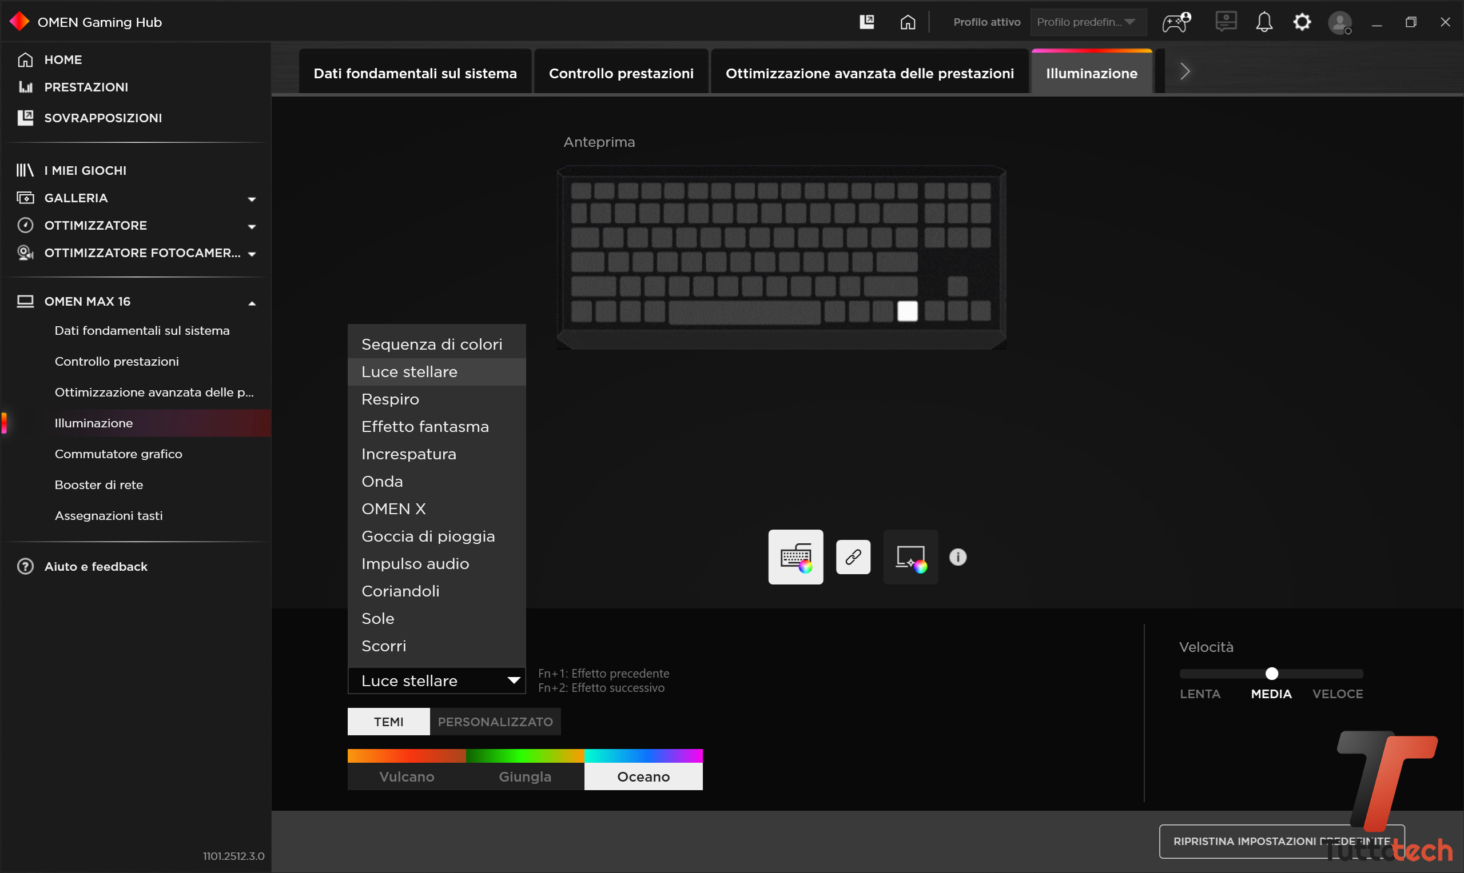The image size is (1464, 873).
Task: Click the user account avatar icon
Action: coord(1340,23)
